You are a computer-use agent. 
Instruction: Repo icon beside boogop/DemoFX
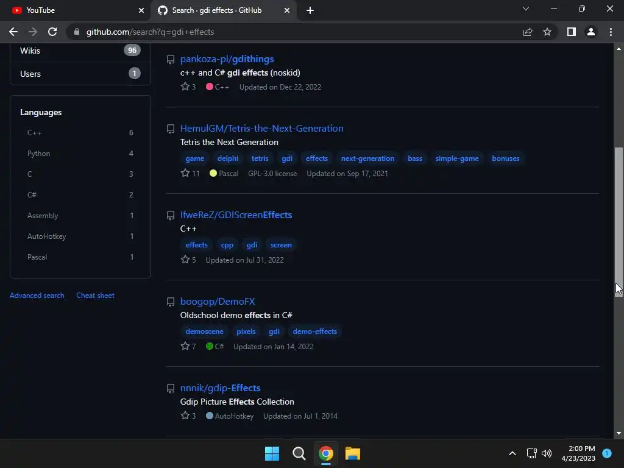(171, 302)
